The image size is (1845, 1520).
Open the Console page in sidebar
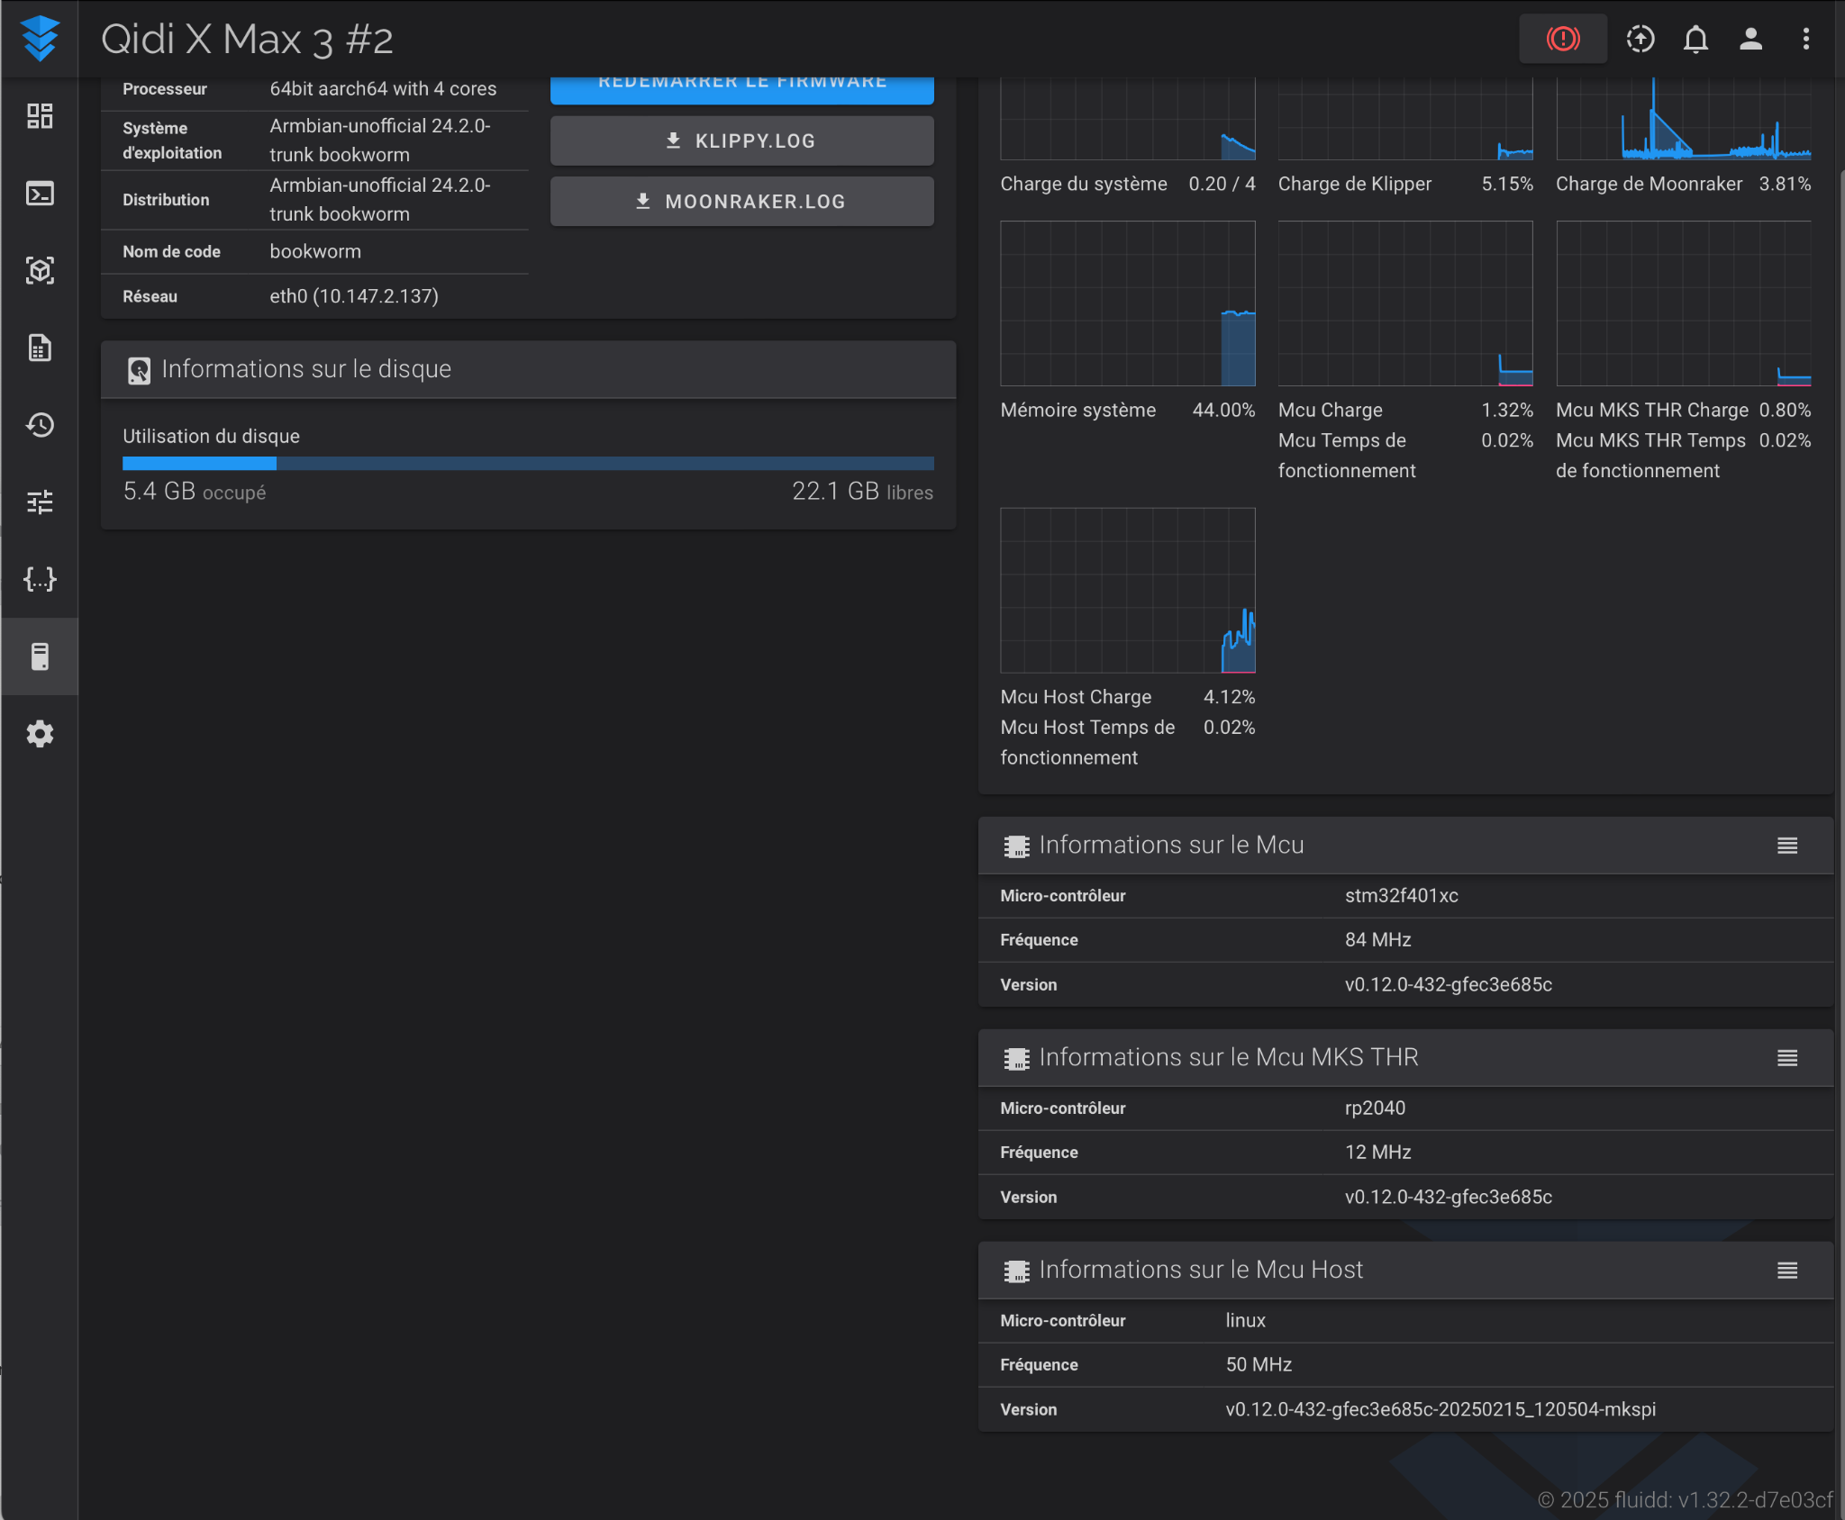point(40,194)
